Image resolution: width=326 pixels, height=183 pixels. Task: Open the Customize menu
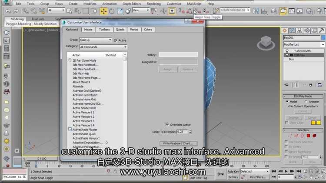174,4
